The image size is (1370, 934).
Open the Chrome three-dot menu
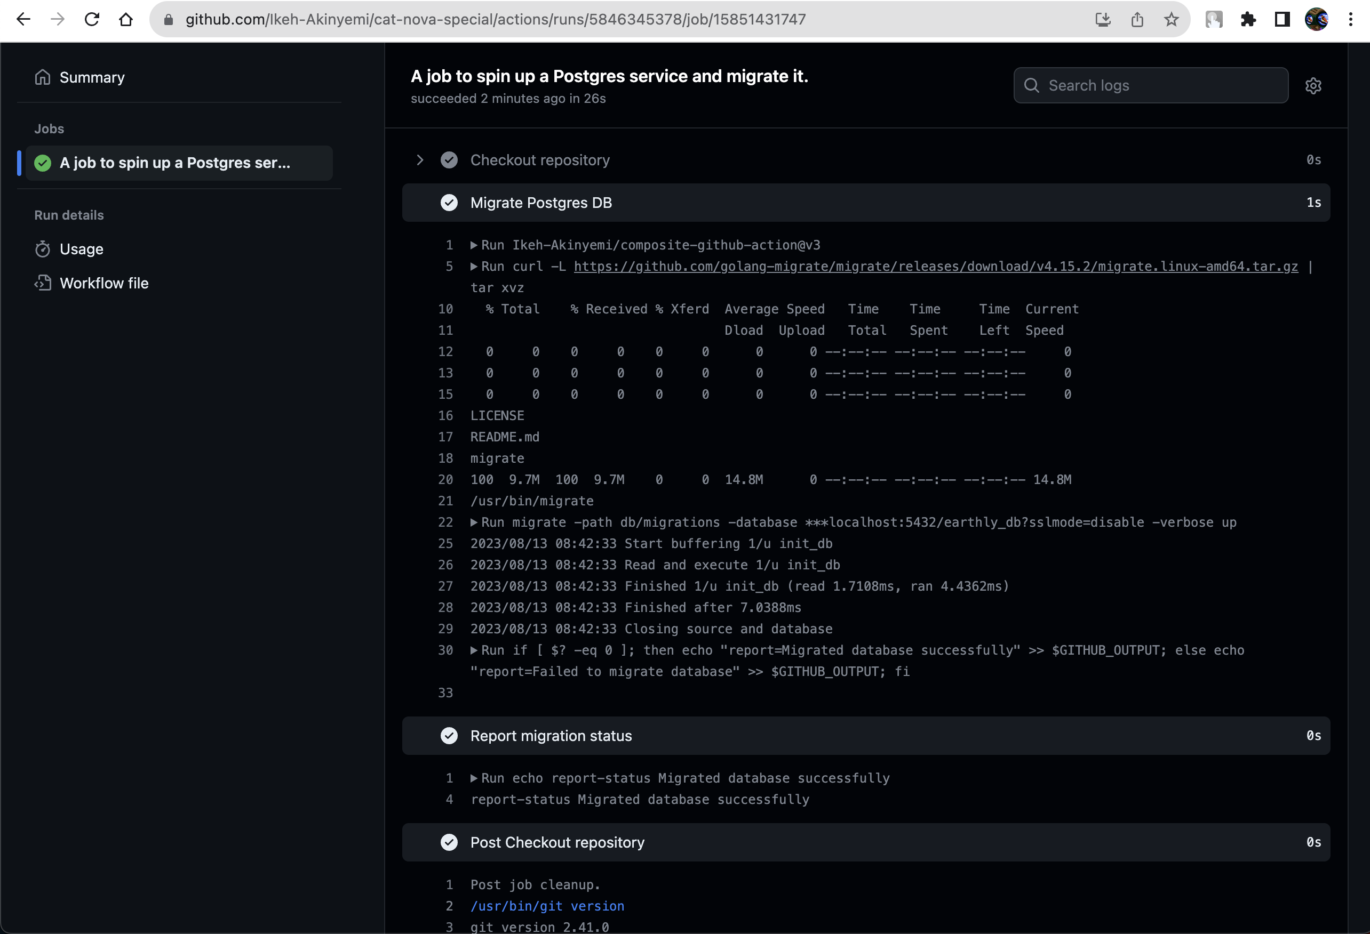pyautogui.click(x=1351, y=19)
